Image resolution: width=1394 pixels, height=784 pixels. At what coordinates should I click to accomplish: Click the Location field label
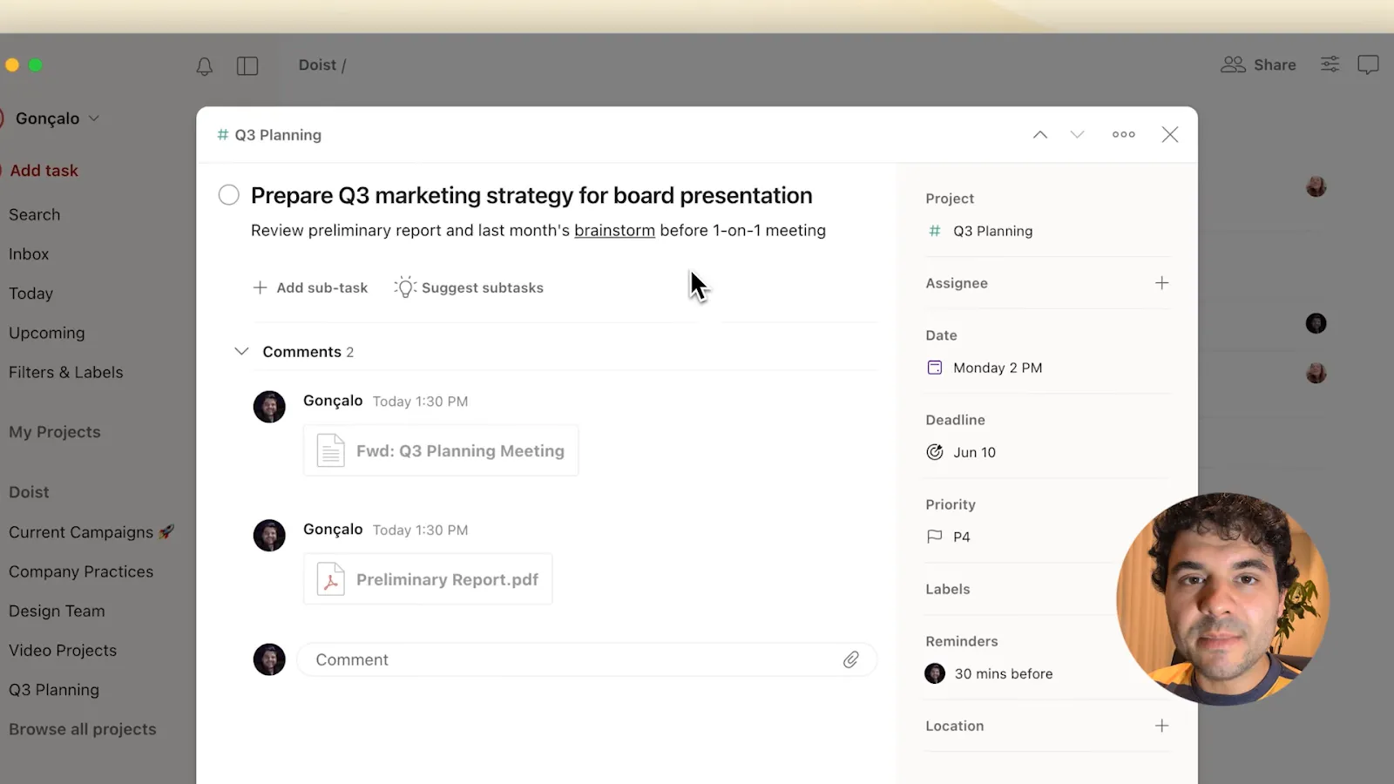[955, 726]
